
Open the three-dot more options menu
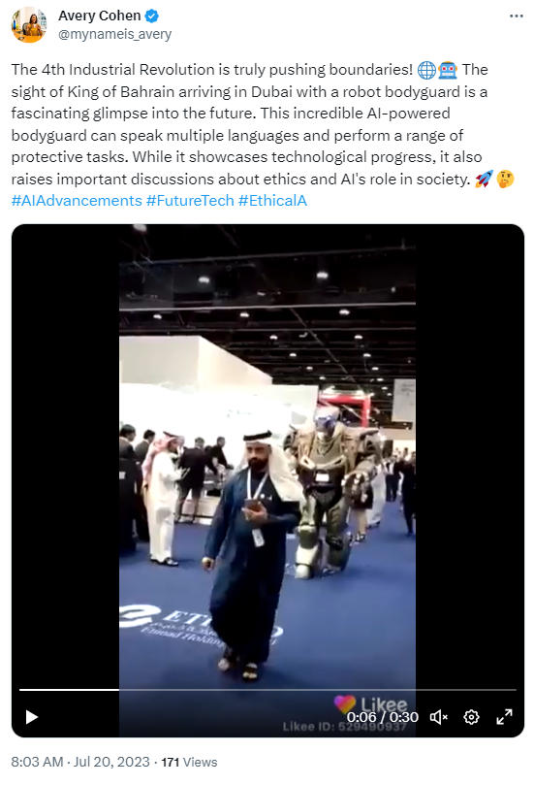(x=517, y=16)
